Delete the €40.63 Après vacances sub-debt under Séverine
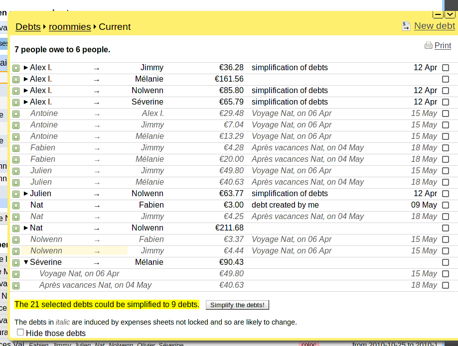Image resolution: width=458 pixels, height=346 pixels. tap(16, 286)
